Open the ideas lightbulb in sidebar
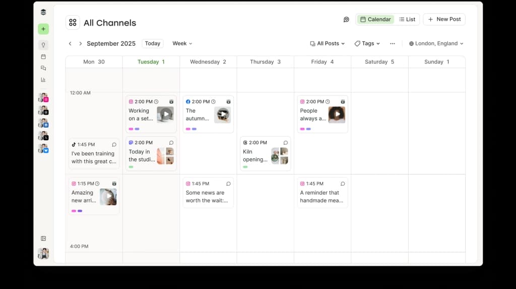Viewport: 516px width, 289px height. click(x=43, y=45)
